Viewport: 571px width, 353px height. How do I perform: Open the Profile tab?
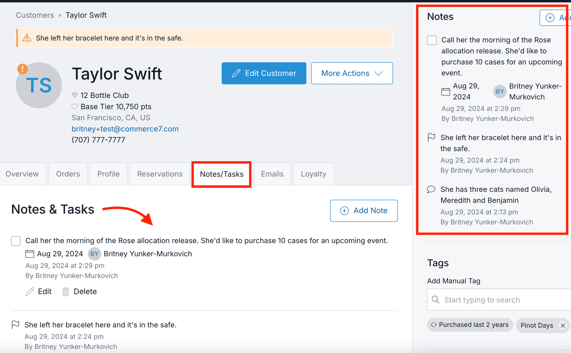click(x=109, y=174)
